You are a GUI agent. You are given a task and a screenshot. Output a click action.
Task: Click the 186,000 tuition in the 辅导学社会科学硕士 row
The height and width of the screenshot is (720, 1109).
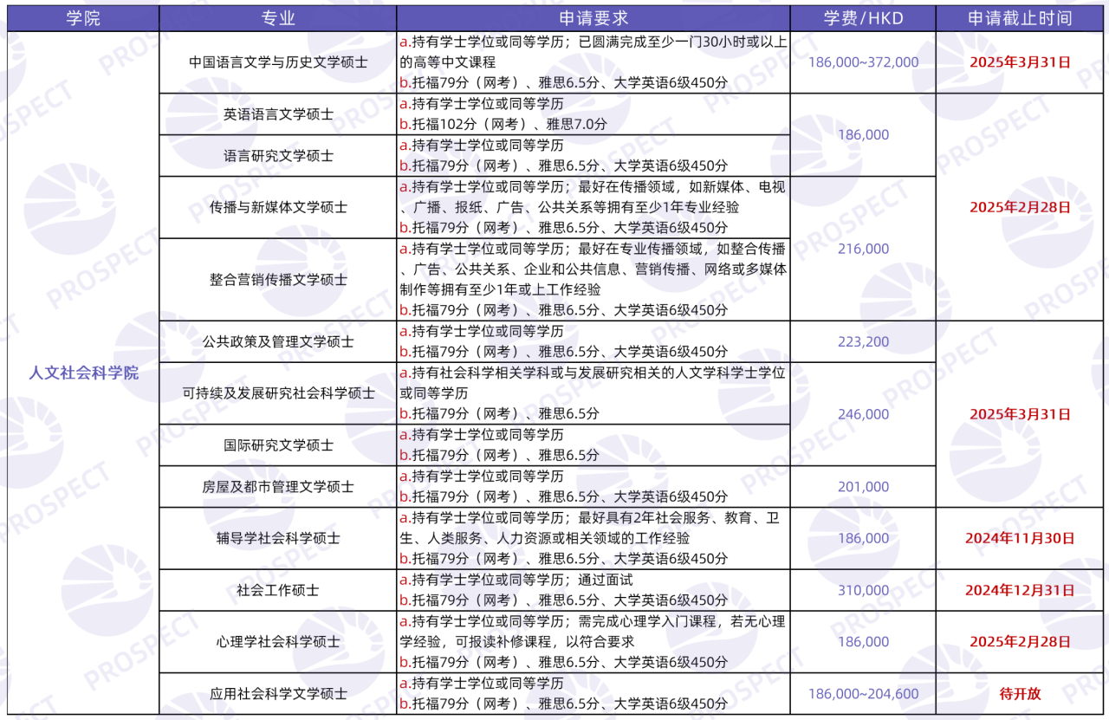tap(863, 538)
